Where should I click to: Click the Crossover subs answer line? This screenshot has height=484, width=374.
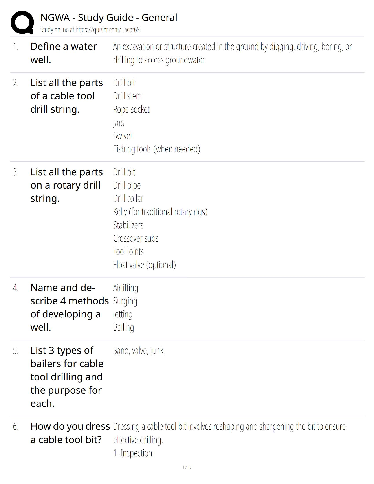[x=136, y=238]
